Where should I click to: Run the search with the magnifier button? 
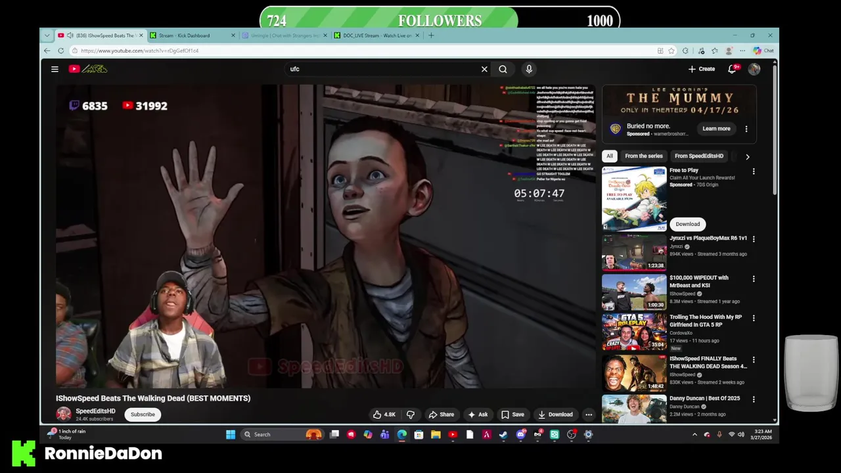(x=503, y=69)
